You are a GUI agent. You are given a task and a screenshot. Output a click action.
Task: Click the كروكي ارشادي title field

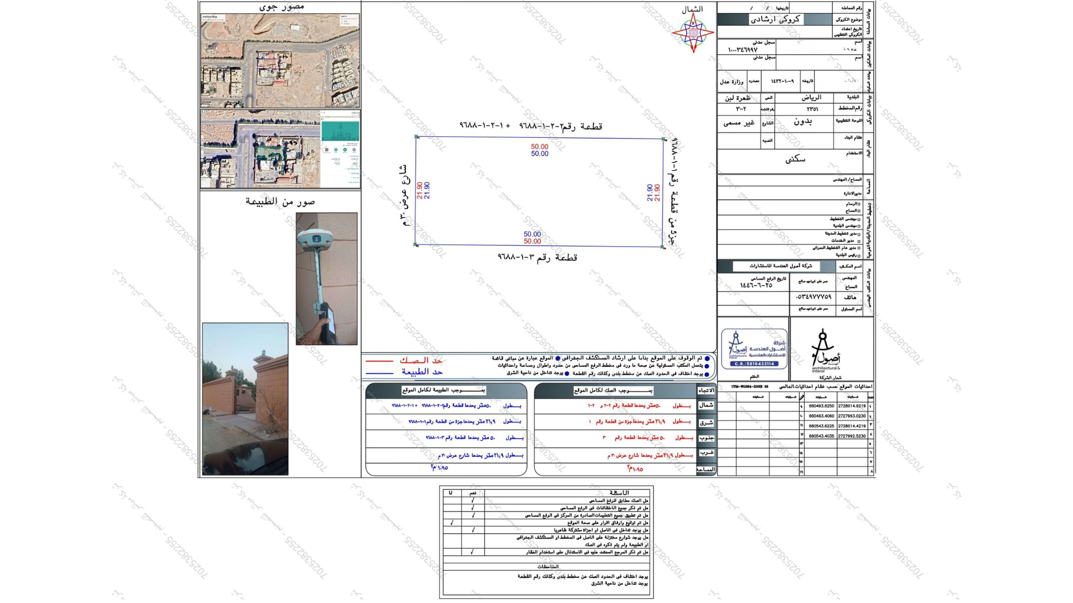pyautogui.click(x=775, y=19)
